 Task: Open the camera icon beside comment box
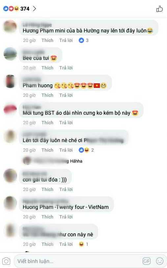[x=6, y=261]
